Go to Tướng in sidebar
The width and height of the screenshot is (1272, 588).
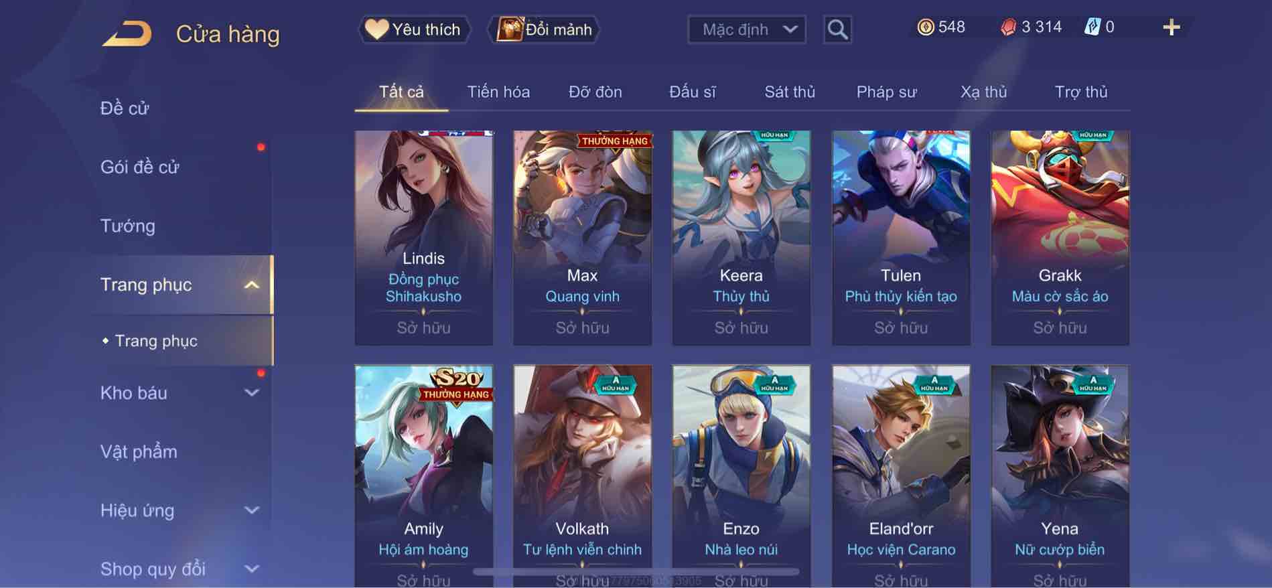coord(127,226)
